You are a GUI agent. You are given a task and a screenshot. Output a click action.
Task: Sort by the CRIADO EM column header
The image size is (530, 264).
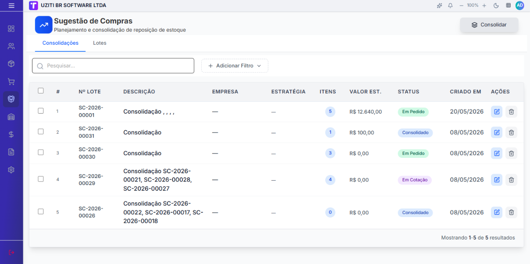pyautogui.click(x=466, y=92)
